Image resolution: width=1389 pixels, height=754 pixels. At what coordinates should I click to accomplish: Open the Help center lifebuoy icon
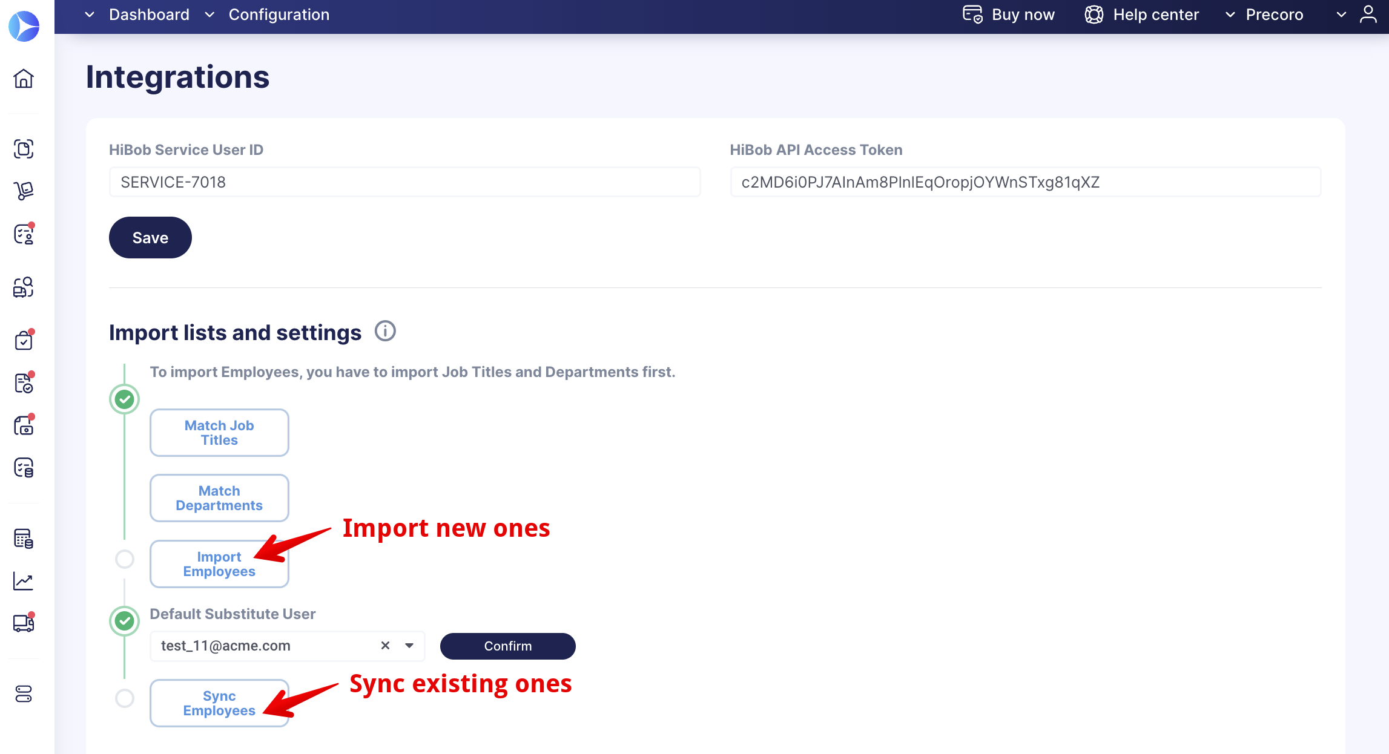[1094, 15]
